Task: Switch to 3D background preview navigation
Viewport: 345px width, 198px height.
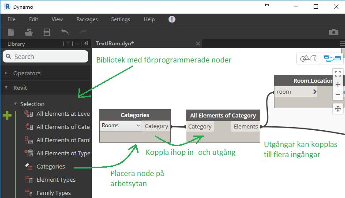Action: [308, 59]
